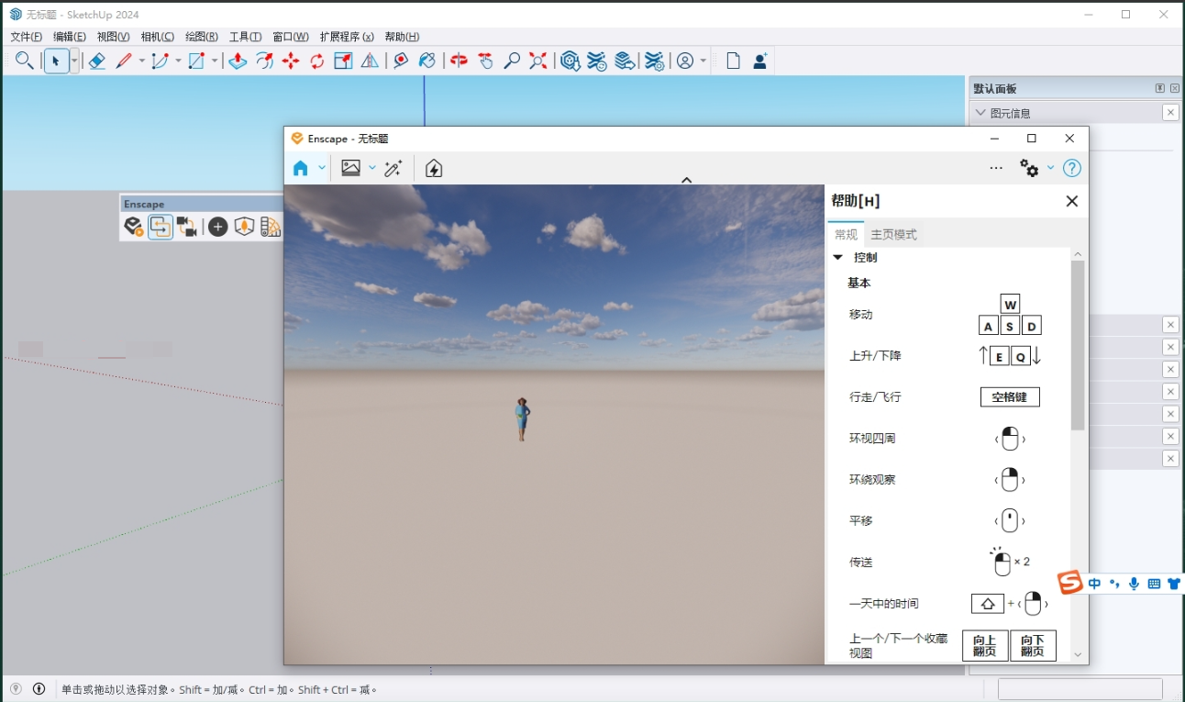Open the 扩展程序(x) menu
Image resolution: width=1185 pixels, height=702 pixels.
pos(347,37)
